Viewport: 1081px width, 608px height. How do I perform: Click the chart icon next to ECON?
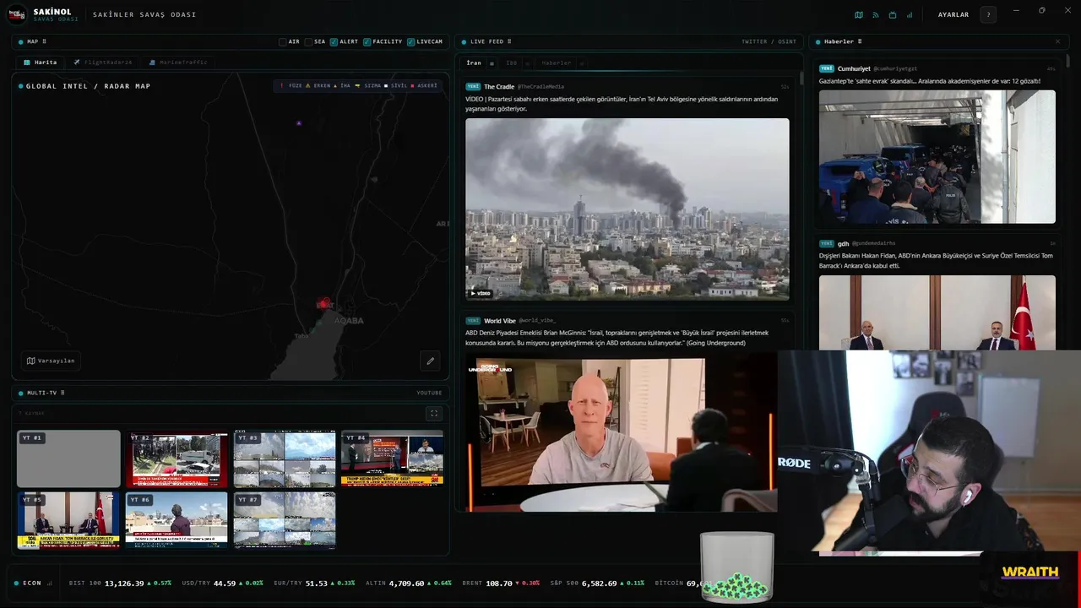pyautogui.click(x=50, y=583)
